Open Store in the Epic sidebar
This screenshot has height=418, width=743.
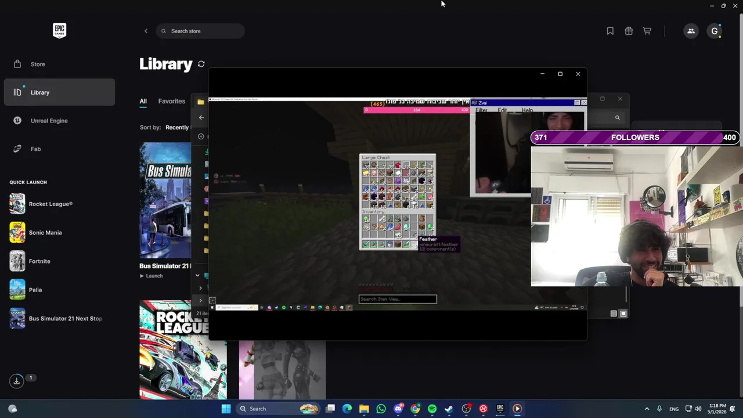[x=59, y=64]
